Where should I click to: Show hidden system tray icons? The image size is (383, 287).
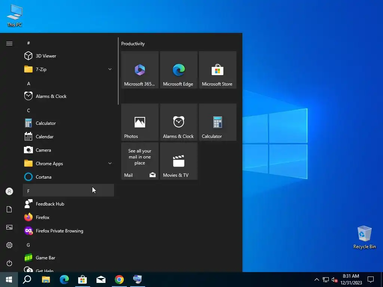pos(316,280)
